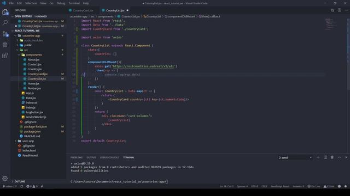
Task: Split the terminal panel
Action: (x=325, y=157)
